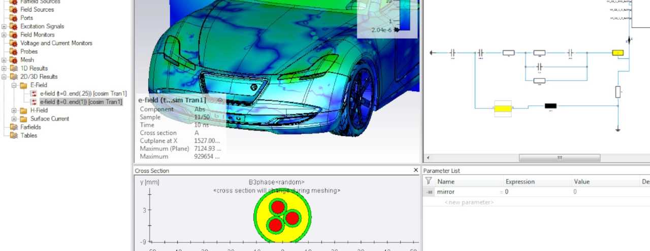
Task: Select Voltage and Current Monitors item
Action: pyautogui.click(x=56, y=43)
